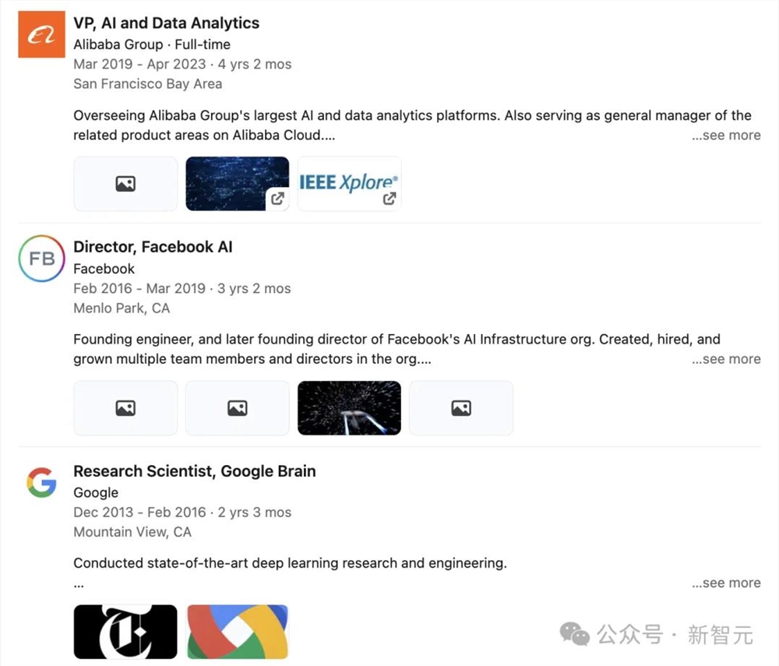Click the Alibaba Group company logo

[41, 35]
